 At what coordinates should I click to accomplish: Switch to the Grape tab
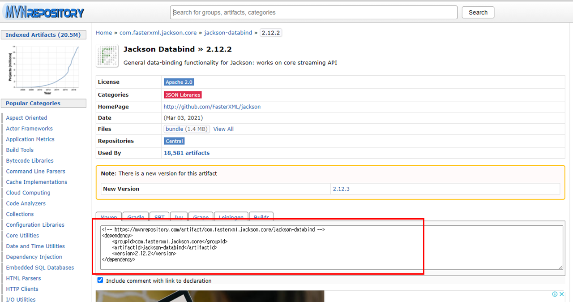point(201,216)
